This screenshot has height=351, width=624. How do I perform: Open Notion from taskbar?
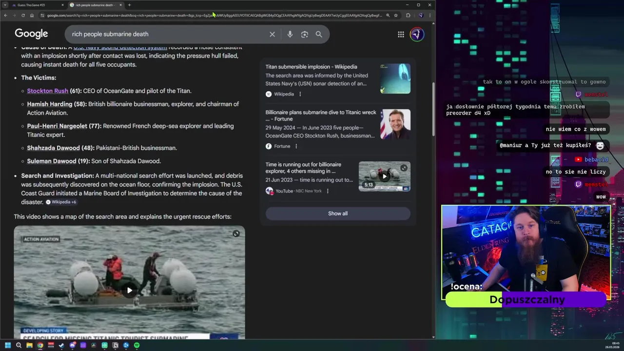coord(115,345)
